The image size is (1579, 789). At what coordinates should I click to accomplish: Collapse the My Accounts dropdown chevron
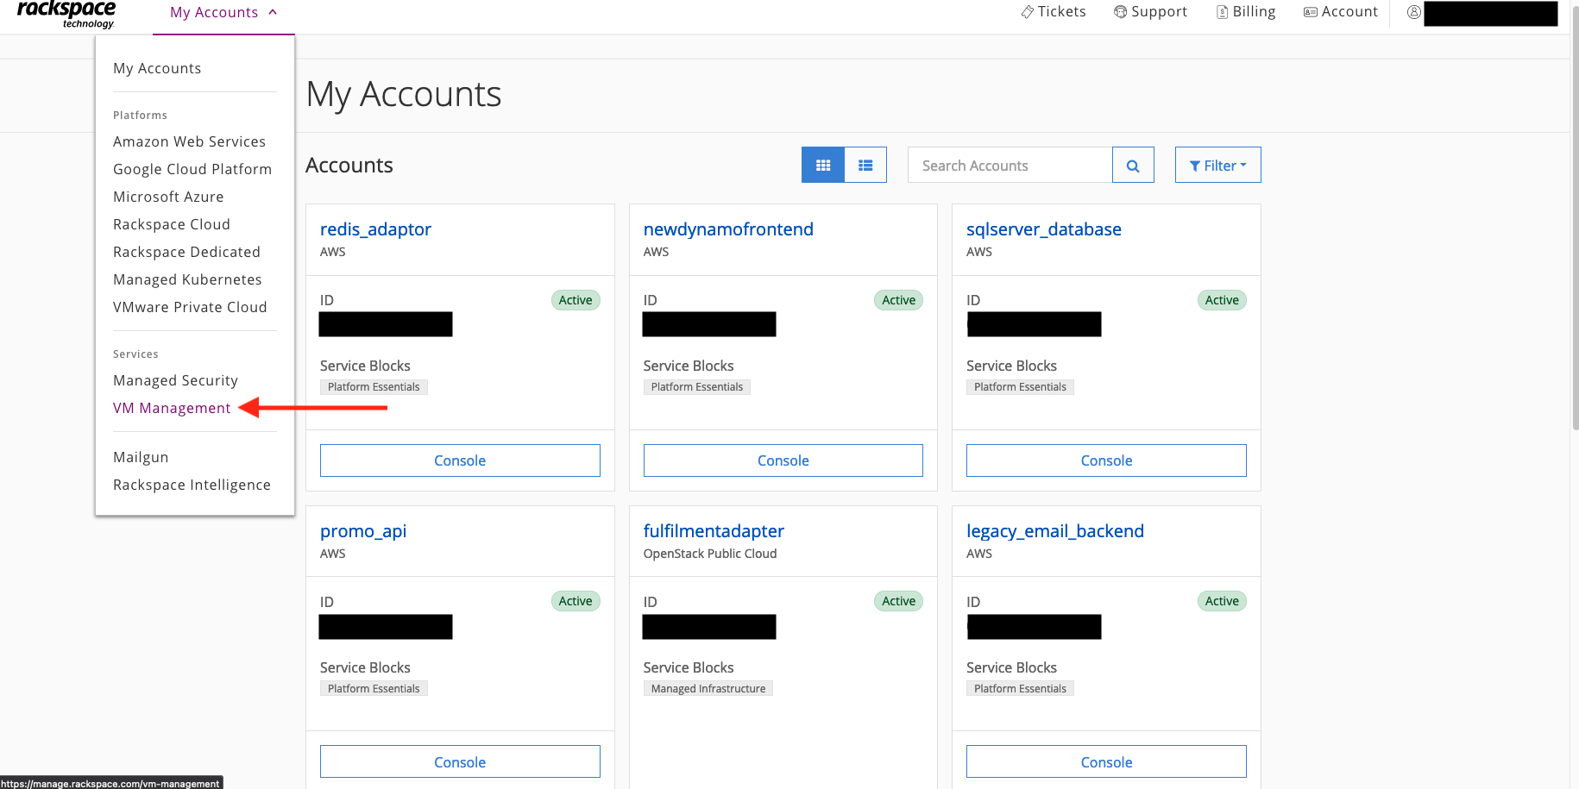(x=273, y=12)
